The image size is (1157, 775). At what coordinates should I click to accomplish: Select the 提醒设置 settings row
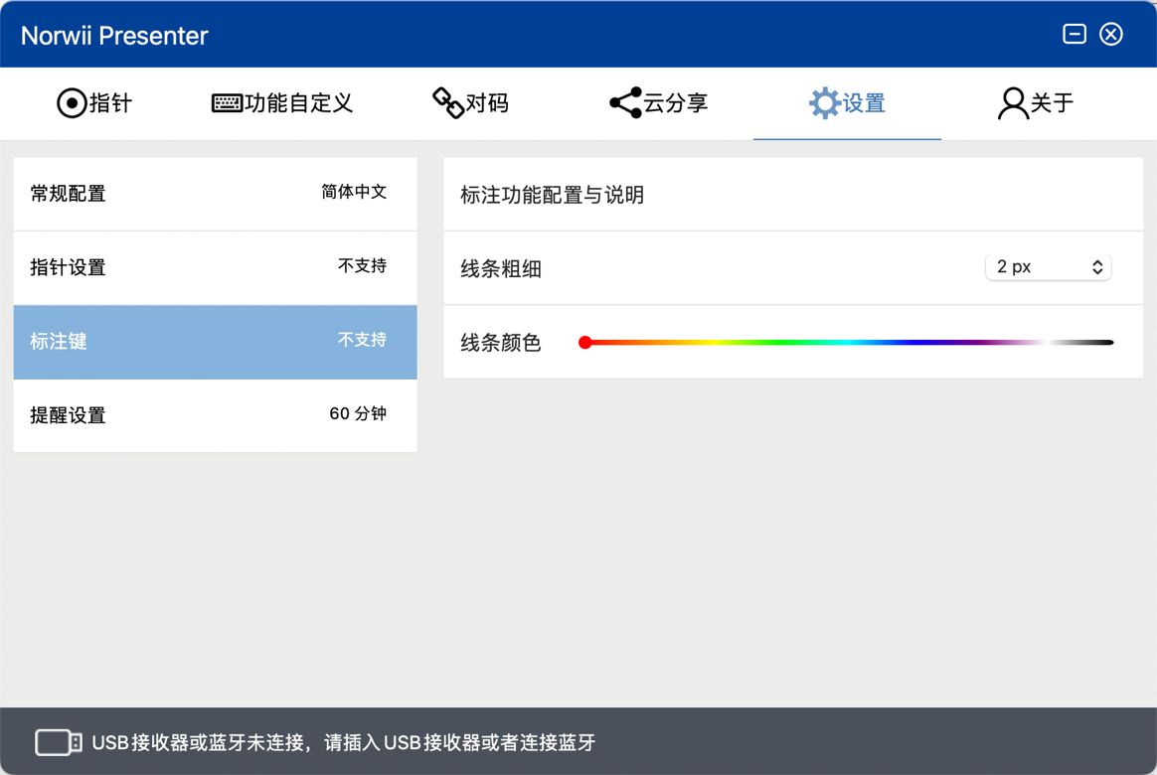(216, 415)
